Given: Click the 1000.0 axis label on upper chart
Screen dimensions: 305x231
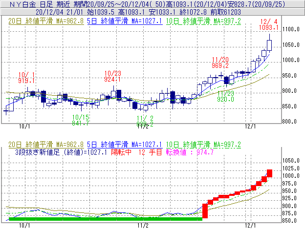Looking at the screenshot, I should pyautogui.click(x=291, y=60).
